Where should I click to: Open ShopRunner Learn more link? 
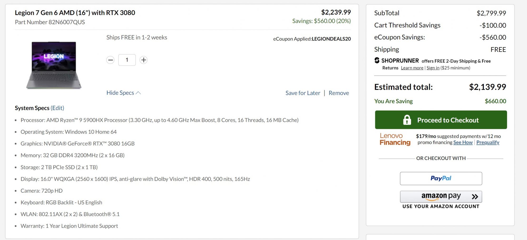click(x=412, y=68)
